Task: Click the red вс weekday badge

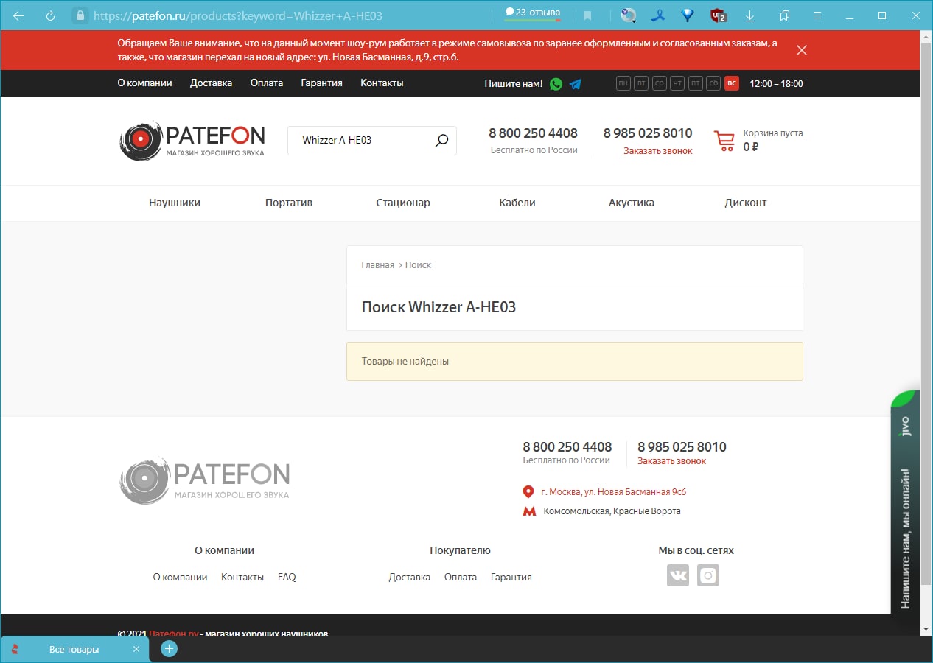Action: coord(732,83)
